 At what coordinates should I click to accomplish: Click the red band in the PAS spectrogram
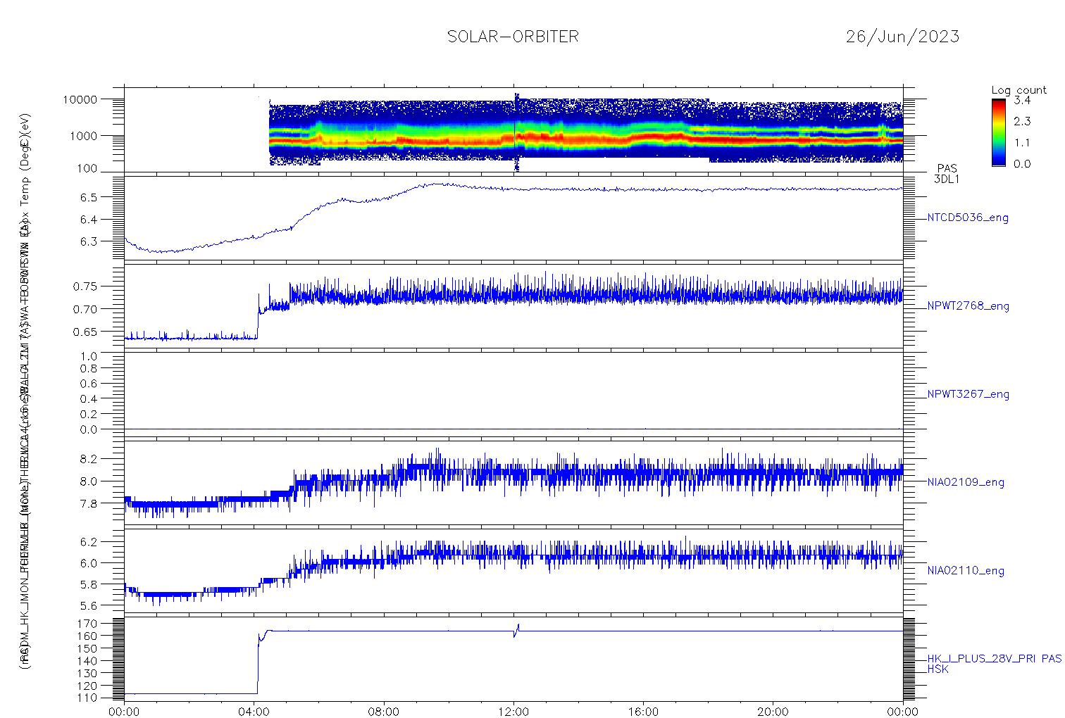(585, 139)
